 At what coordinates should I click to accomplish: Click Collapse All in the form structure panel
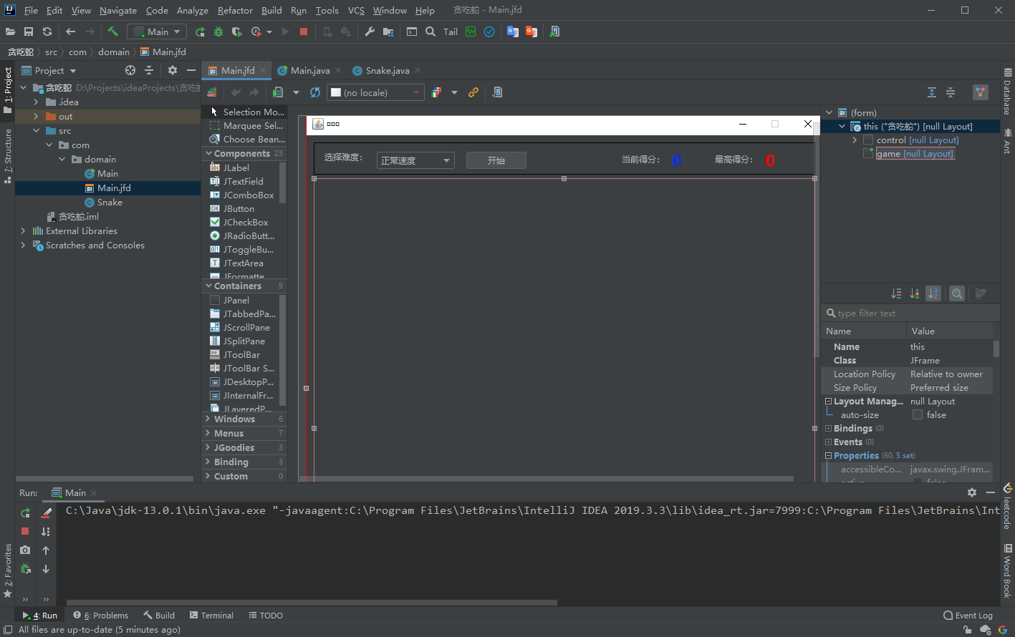tap(951, 92)
